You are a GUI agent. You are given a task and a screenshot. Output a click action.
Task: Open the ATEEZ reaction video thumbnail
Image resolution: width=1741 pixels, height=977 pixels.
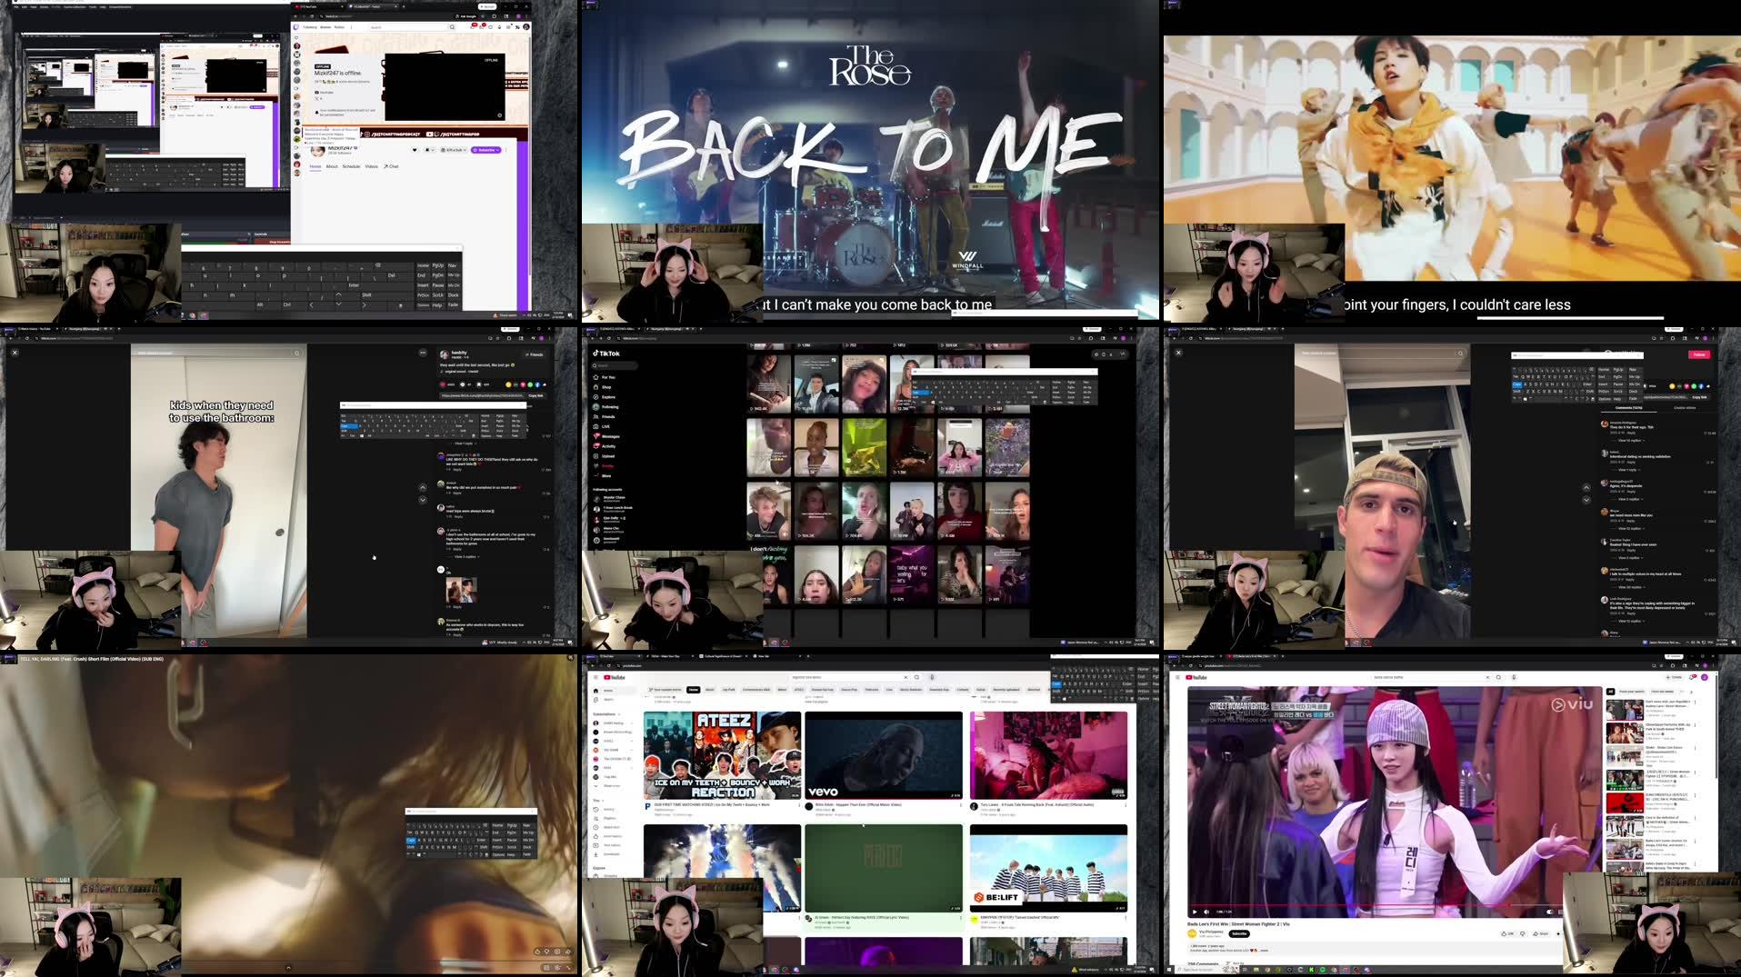(722, 755)
